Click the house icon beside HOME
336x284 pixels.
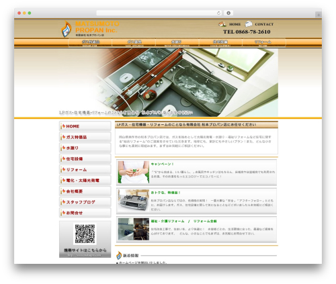[x=222, y=24]
